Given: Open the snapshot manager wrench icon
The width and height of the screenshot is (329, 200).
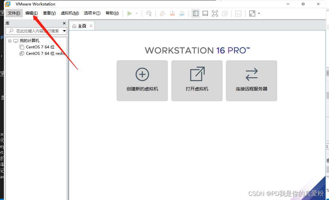Looking at the screenshot, I should pos(182,13).
